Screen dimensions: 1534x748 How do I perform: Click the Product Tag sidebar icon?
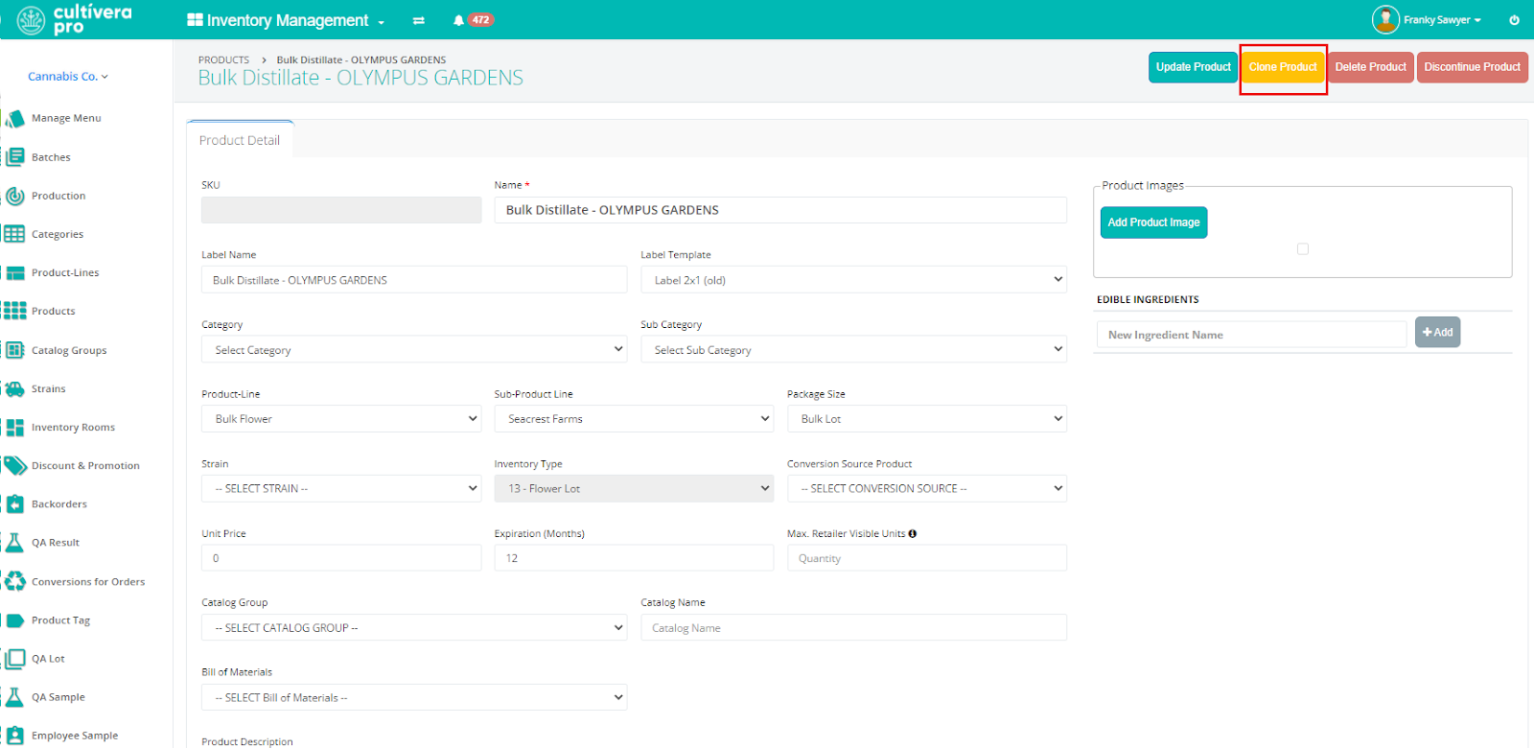pyautogui.click(x=14, y=620)
